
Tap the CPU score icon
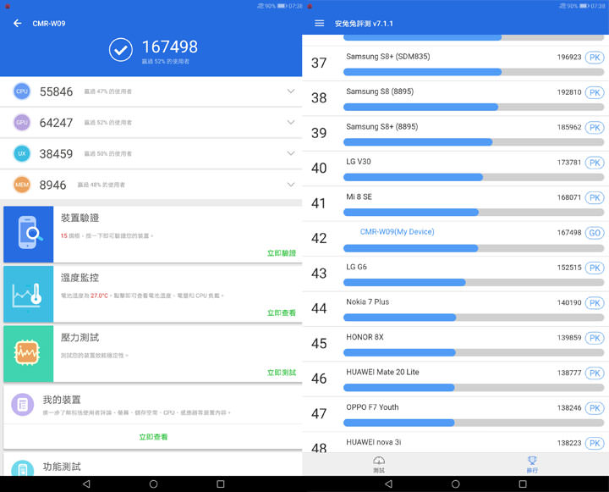pyautogui.click(x=22, y=91)
